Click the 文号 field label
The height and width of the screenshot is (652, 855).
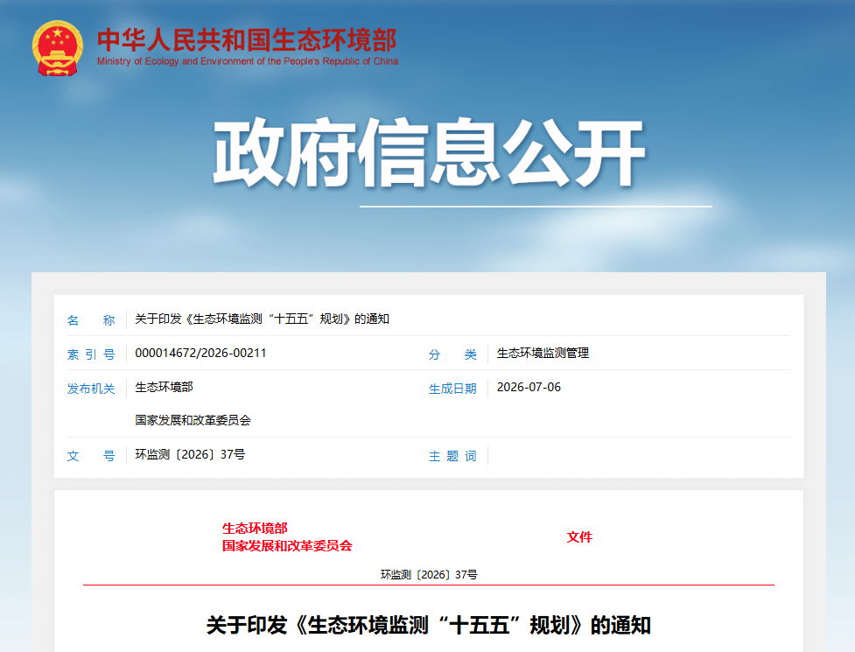coord(90,456)
